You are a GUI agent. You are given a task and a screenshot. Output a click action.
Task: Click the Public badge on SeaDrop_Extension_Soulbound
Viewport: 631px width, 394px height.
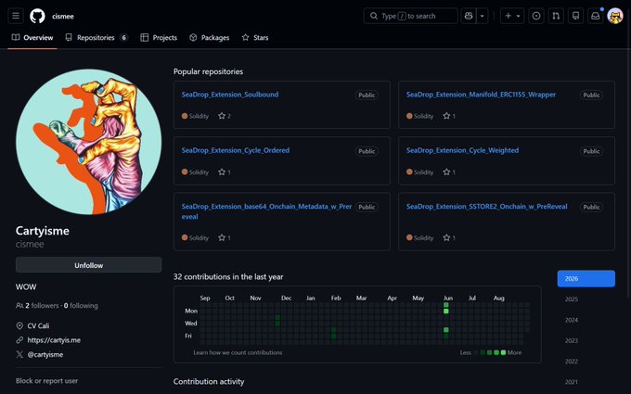[x=367, y=95]
